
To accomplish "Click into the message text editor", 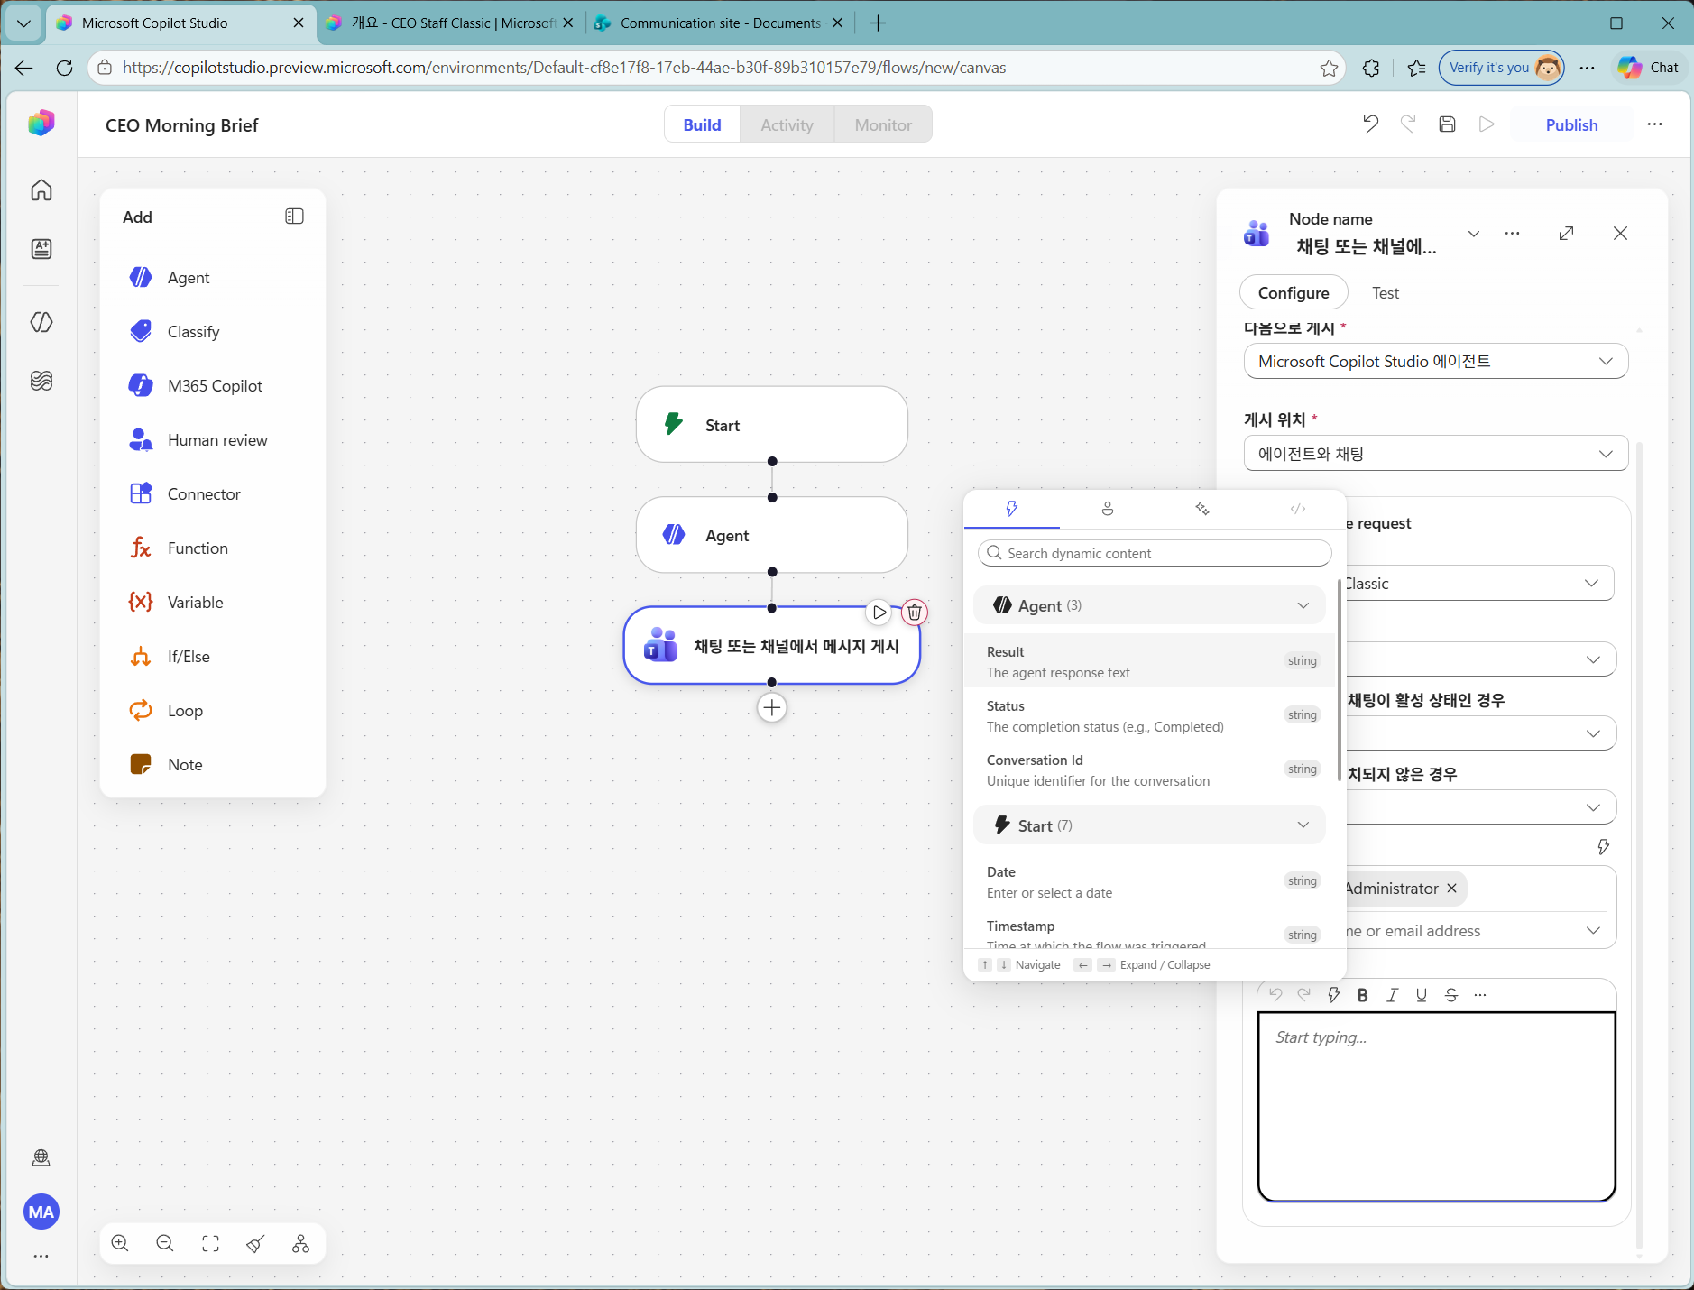I will pos(1437,1107).
